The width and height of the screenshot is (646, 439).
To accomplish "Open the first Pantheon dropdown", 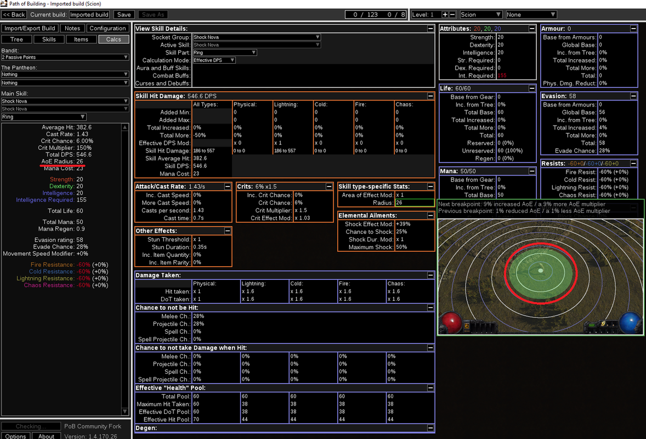I will pyautogui.click(x=65, y=74).
